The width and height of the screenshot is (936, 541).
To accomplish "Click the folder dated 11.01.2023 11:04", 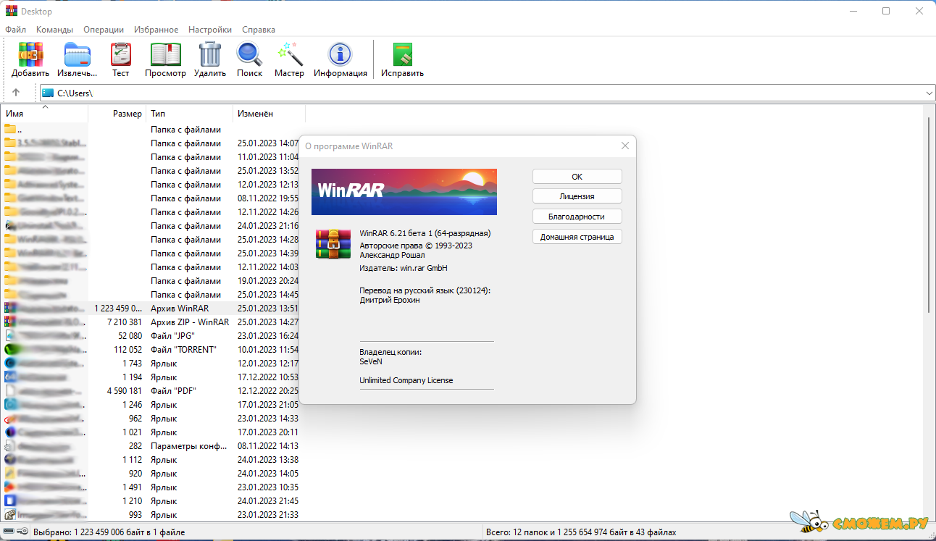I will (x=153, y=157).
